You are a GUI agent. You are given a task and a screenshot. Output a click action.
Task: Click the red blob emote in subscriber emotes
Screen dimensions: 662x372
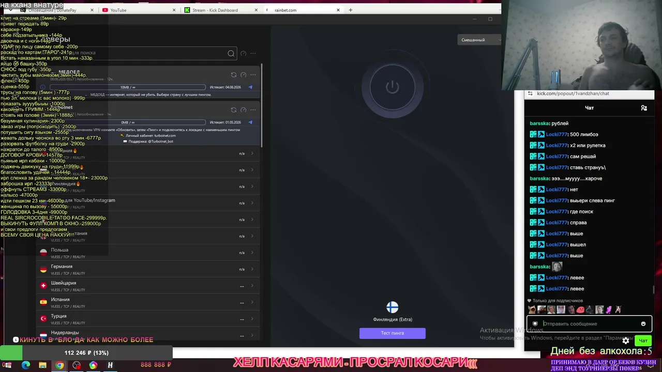coord(580,310)
